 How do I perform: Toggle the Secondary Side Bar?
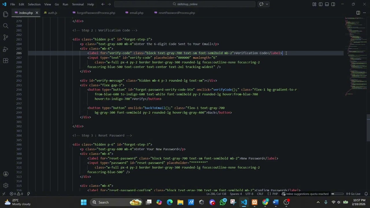pos(333,4)
